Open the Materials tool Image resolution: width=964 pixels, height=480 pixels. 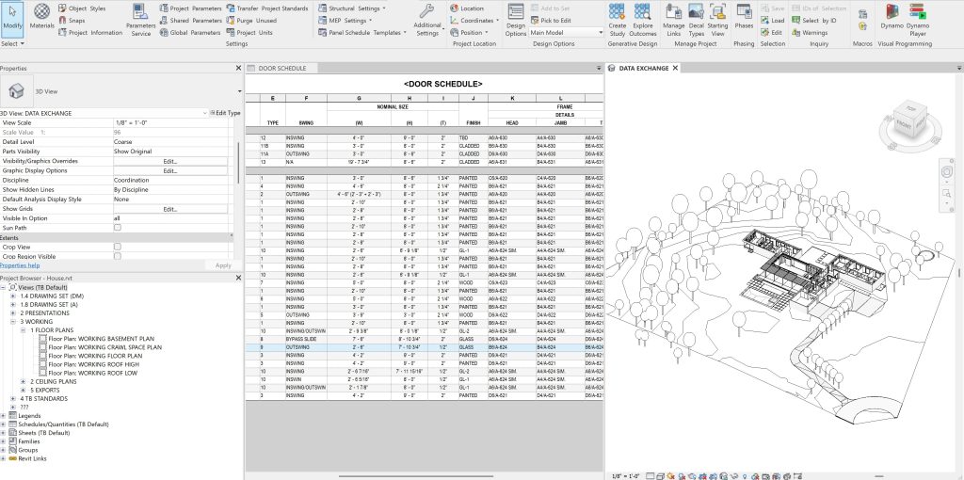pos(41,15)
